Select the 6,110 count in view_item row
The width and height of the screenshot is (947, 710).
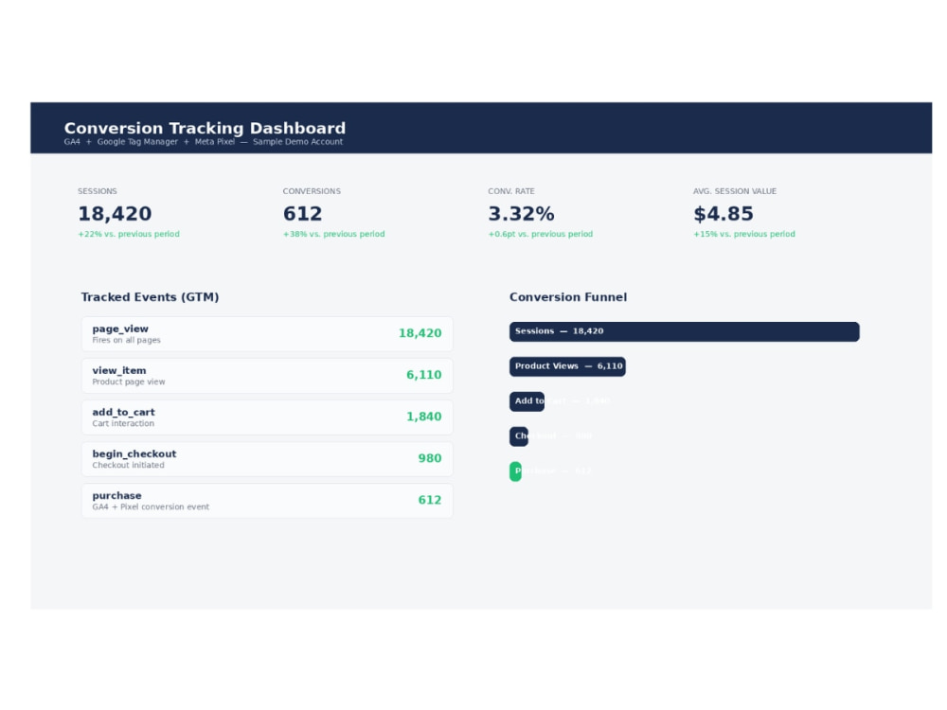coord(424,375)
